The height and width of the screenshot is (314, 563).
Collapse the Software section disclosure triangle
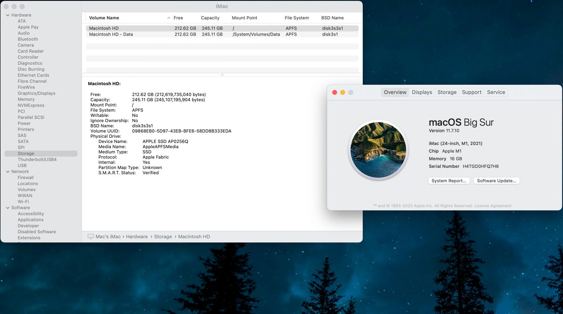pyautogui.click(x=8, y=208)
